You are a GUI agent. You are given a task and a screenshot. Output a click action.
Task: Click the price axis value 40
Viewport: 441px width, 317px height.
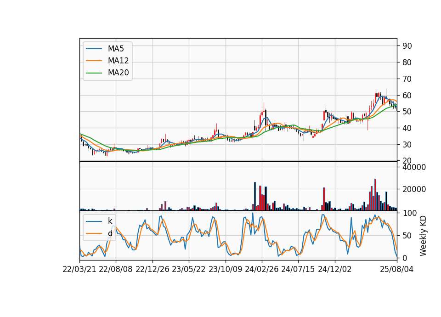(x=407, y=128)
